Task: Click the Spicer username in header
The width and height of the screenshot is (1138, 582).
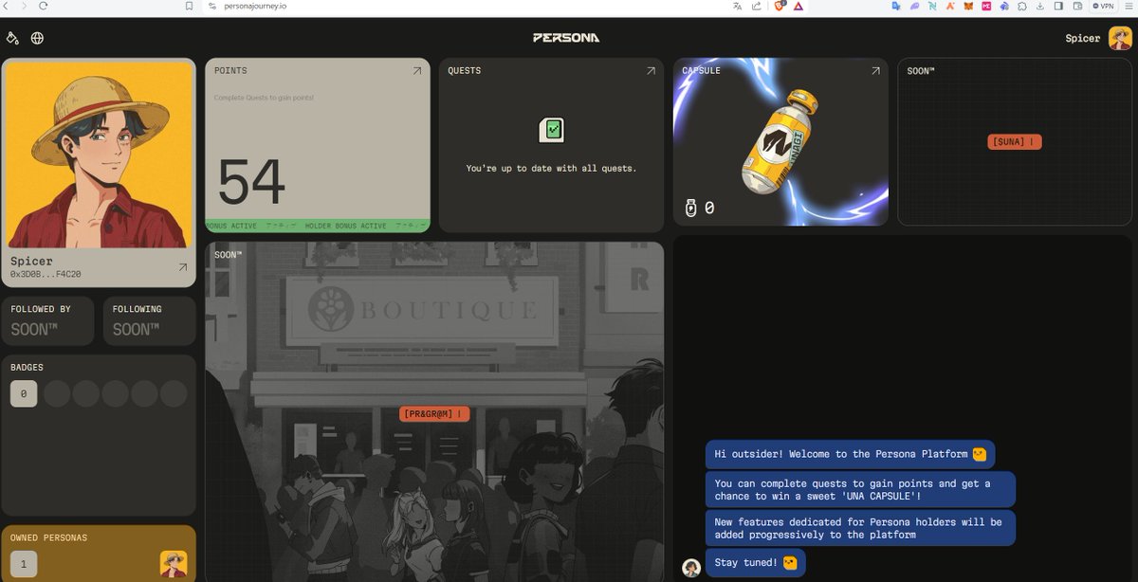Action: coord(1083,39)
